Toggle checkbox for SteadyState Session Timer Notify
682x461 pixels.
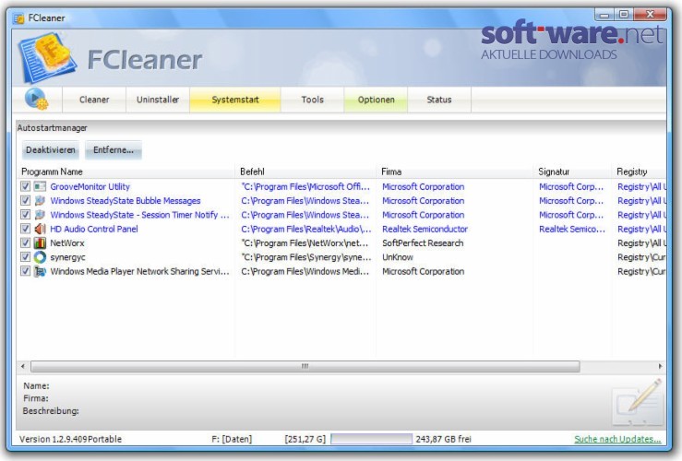click(x=25, y=215)
